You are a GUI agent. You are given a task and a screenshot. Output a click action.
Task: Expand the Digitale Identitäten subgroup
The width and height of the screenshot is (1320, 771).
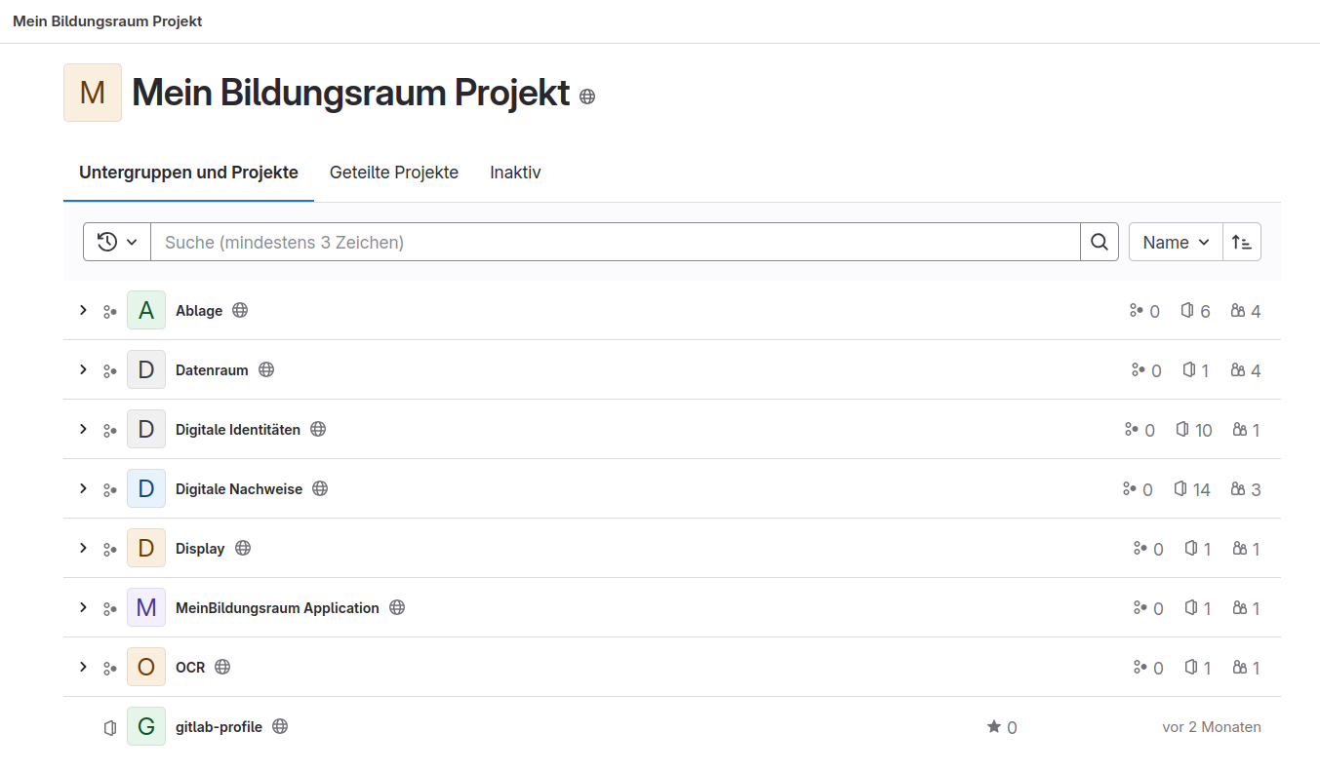(x=83, y=430)
